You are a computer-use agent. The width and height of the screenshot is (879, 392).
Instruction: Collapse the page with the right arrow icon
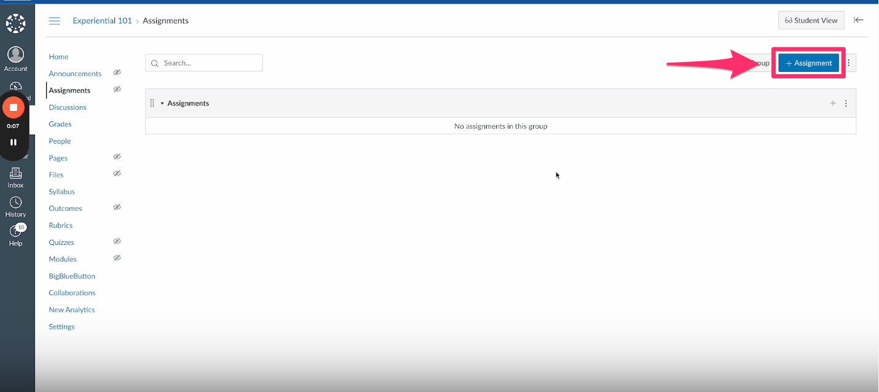[859, 20]
